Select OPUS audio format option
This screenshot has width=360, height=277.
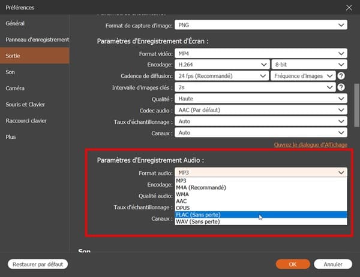pyautogui.click(x=261, y=208)
